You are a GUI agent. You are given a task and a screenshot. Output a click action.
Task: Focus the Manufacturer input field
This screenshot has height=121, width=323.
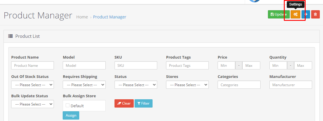291,85
